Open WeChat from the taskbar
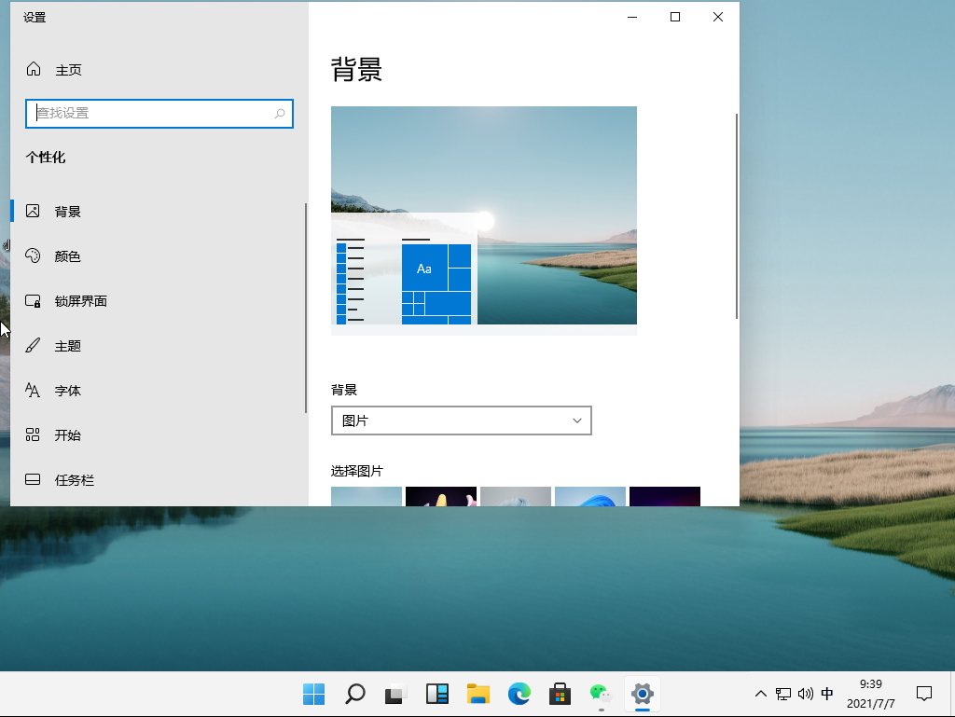 click(600, 694)
